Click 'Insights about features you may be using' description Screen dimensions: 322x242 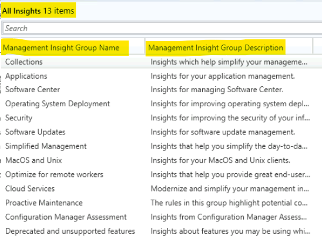[x=230, y=231]
